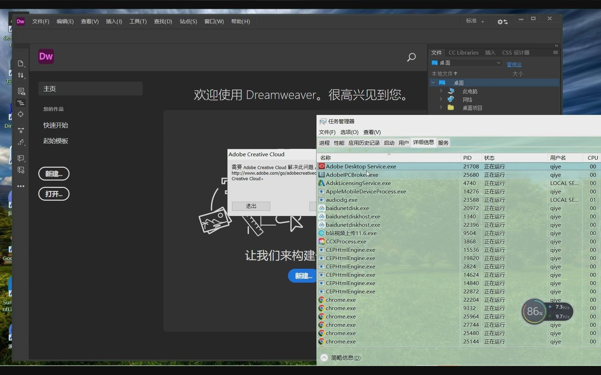Sort processes by CPU column header

coord(592,158)
